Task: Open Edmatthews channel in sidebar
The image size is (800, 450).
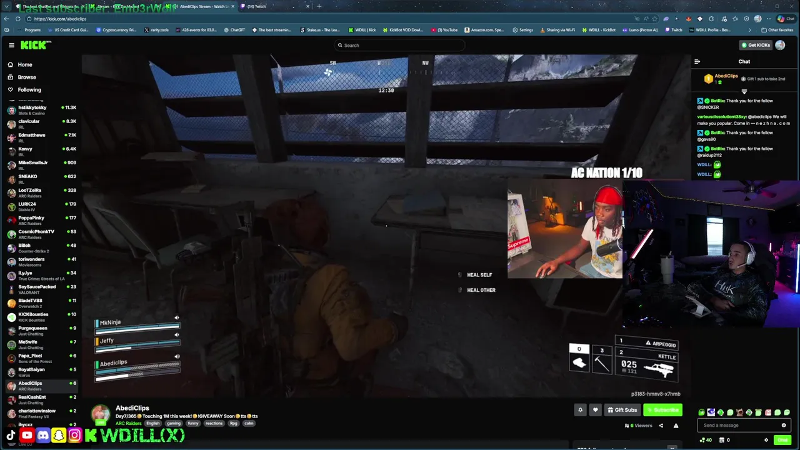Action: [x=41, y=137]
